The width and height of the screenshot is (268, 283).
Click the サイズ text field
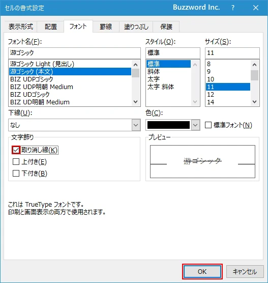(x=232, y=53)
